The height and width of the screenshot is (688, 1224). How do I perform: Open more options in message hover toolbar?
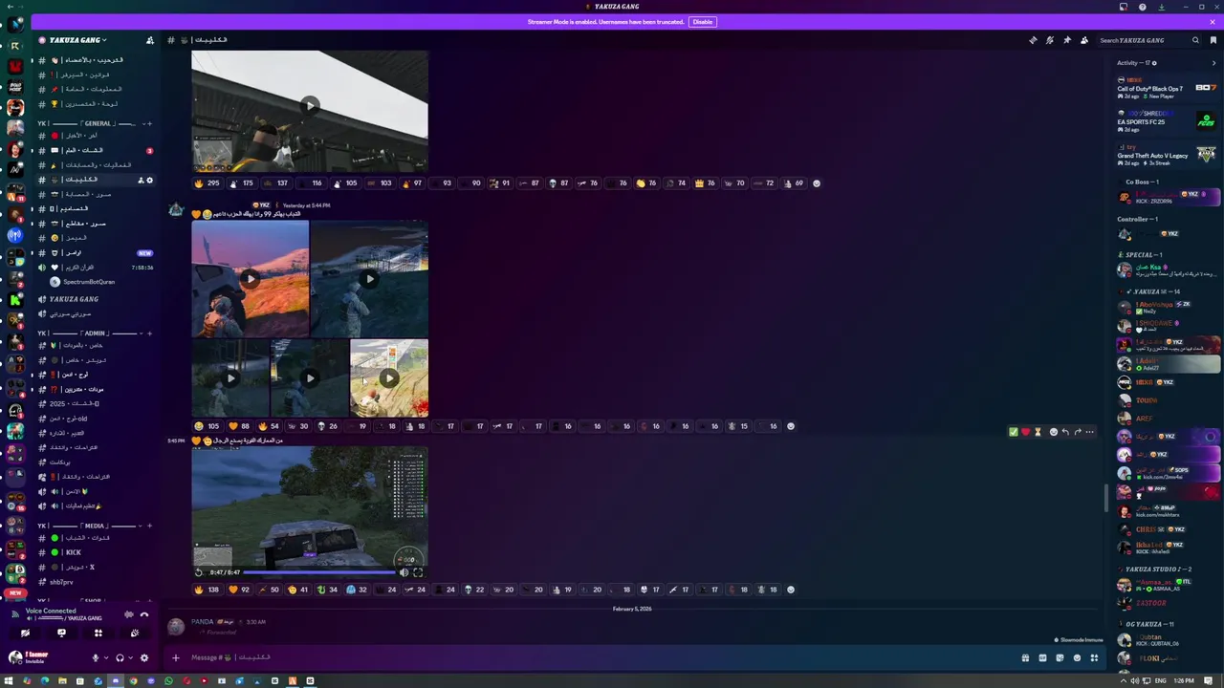point(1089,432)
